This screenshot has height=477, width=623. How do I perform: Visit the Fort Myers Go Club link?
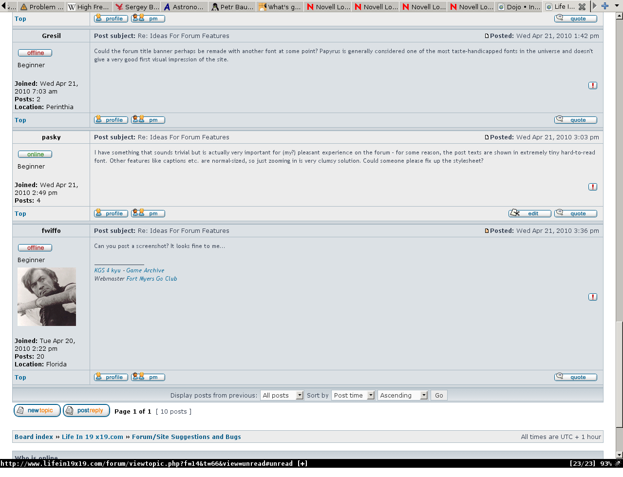(151, 278)
